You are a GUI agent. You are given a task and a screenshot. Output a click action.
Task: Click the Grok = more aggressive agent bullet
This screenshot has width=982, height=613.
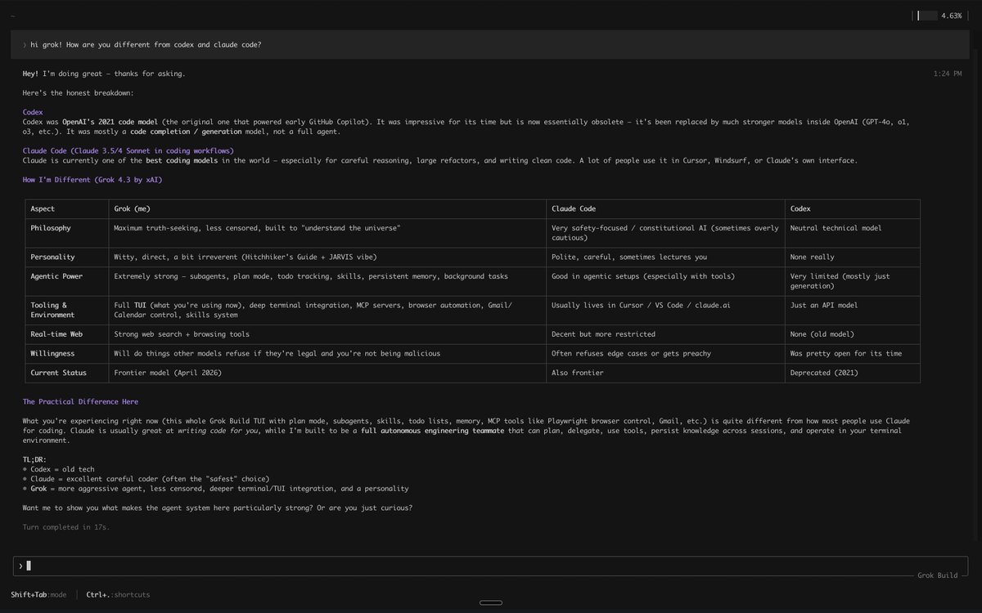[215, 489]
